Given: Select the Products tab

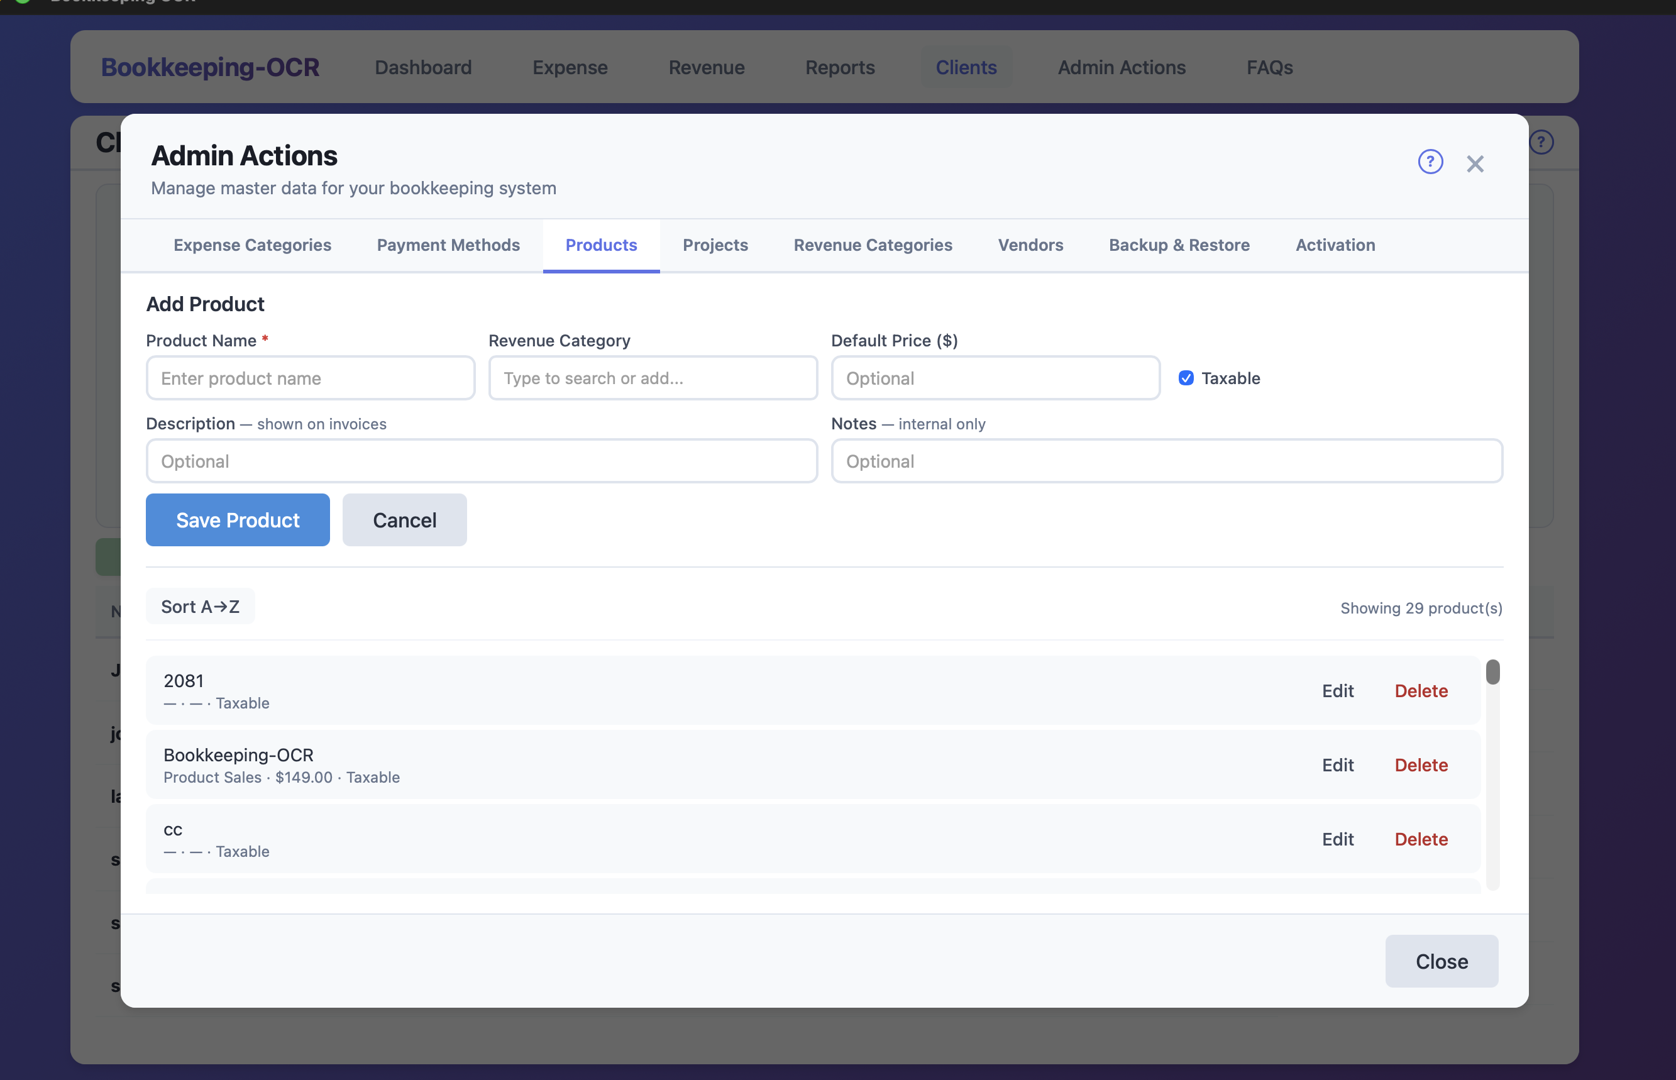Looking at the screenshot, I should click(x=601, y=245).
